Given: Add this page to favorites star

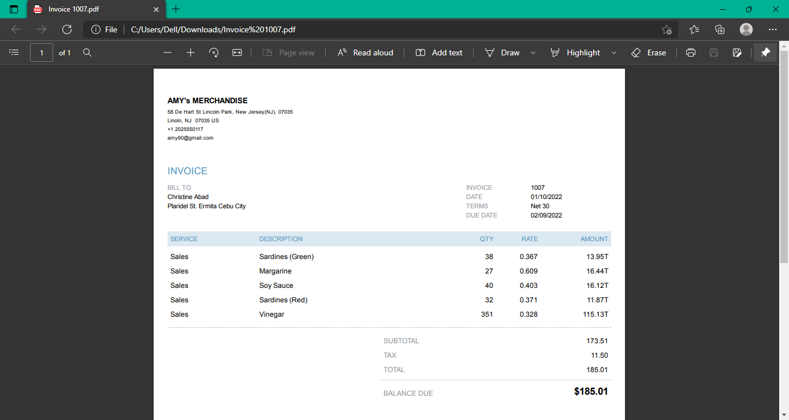Looking at the screenshot, I should coord(667,29).
